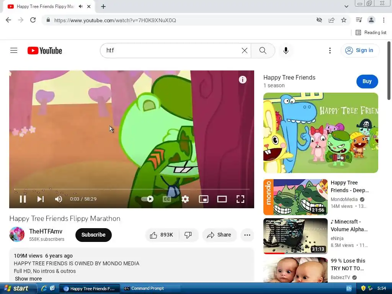Reload the current page

tap(33, 20)
